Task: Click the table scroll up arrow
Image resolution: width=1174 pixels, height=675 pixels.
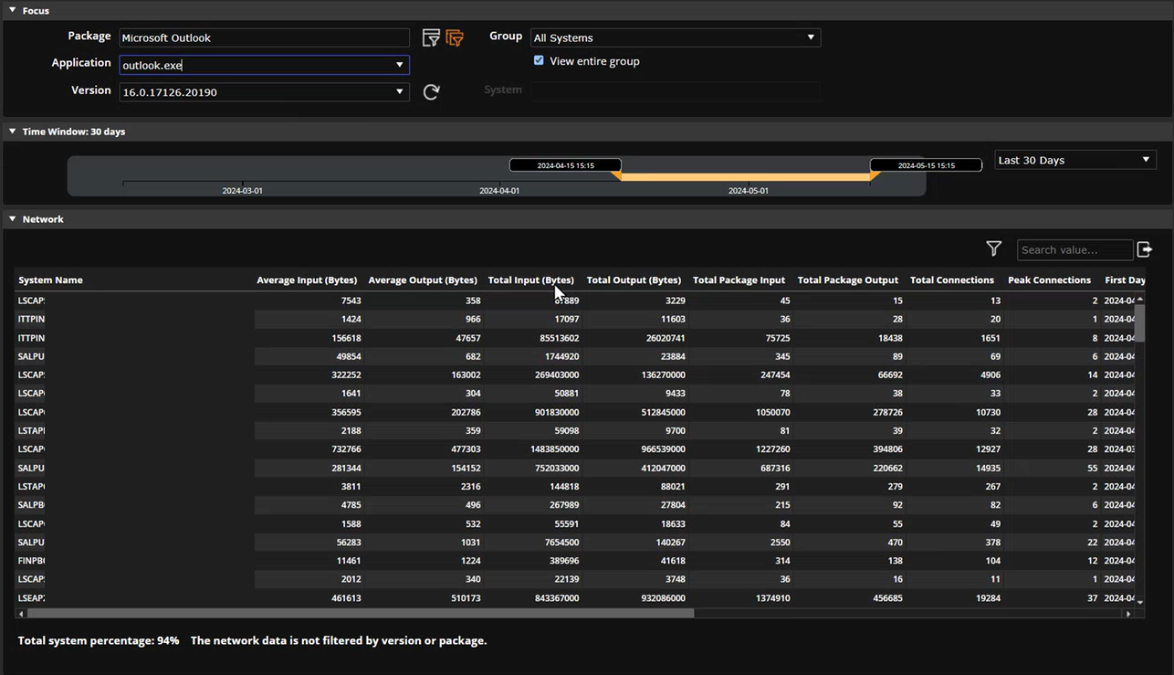Action: point(1139,299)
